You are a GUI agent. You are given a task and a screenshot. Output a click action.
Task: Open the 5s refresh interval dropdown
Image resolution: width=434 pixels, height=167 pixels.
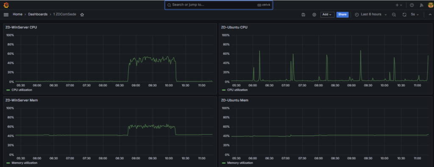click(415, 14)
